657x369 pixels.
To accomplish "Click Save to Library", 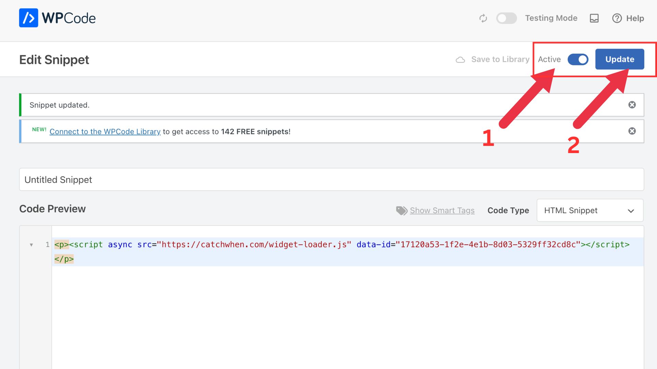I will [x=500, y=59].
